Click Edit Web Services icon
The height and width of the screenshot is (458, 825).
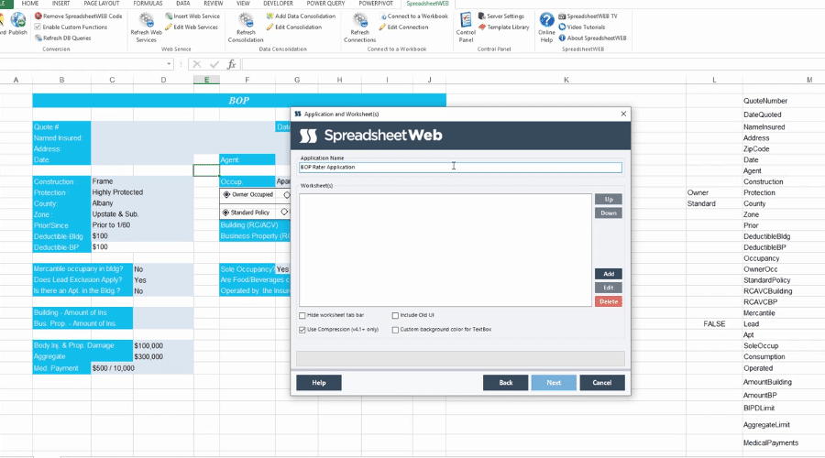169,27
